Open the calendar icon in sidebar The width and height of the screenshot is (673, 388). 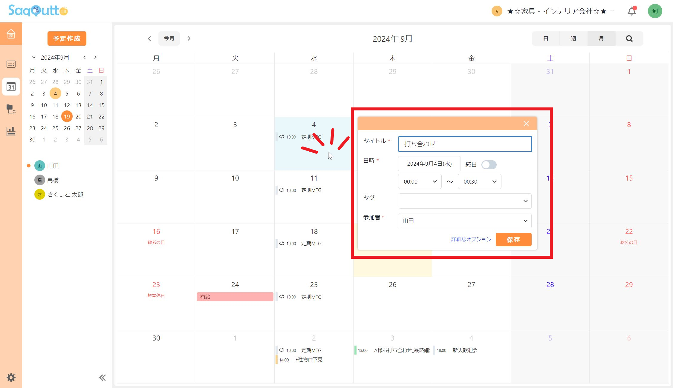coord(11,87)
